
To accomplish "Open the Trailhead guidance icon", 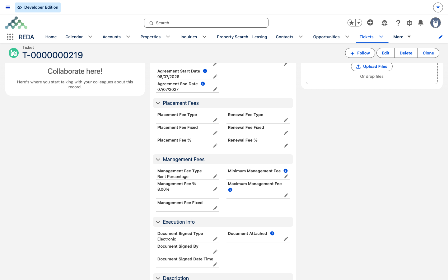I will 385,23.
